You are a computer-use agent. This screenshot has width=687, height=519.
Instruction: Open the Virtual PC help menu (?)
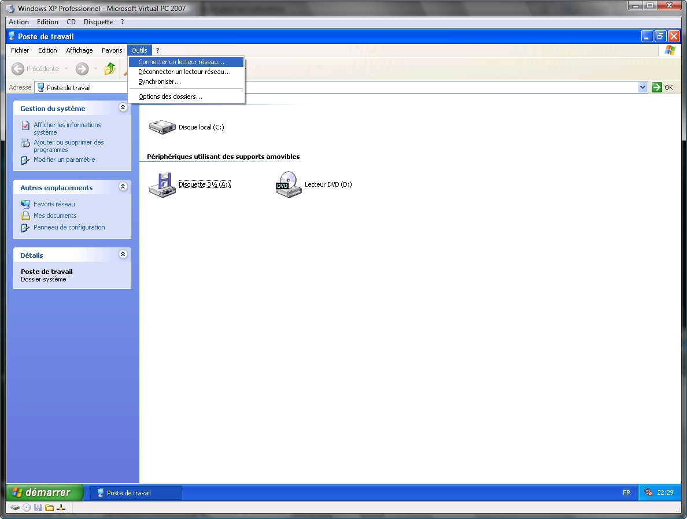[x=122, y=22]
